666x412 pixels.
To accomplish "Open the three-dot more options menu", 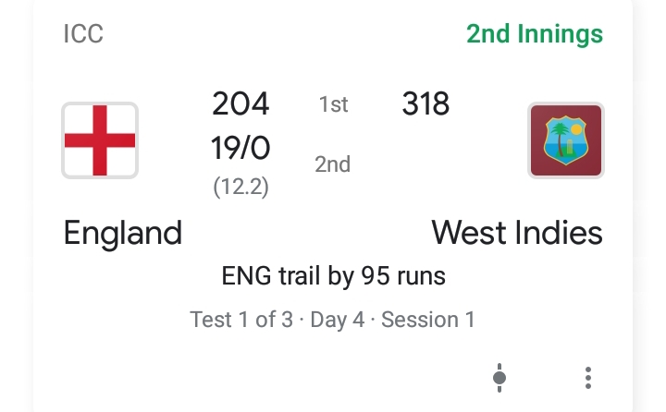I will [588, 377].
